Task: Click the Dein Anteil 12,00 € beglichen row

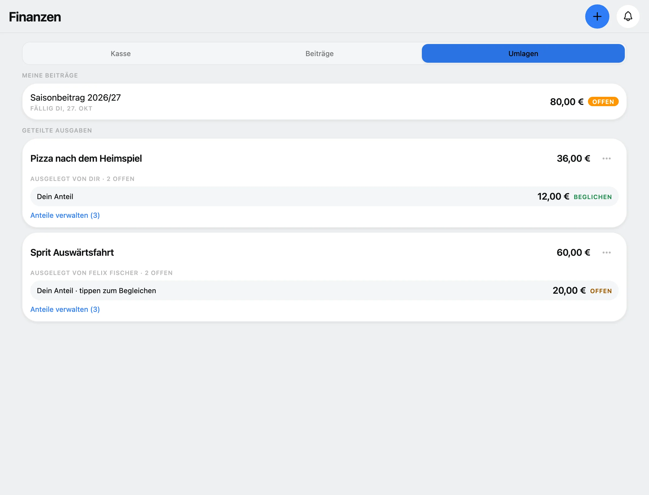Action: pyautogui.click(x=324, y=197)
